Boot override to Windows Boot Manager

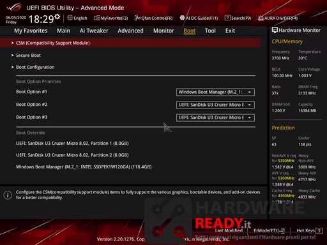[x=84, y=167]
